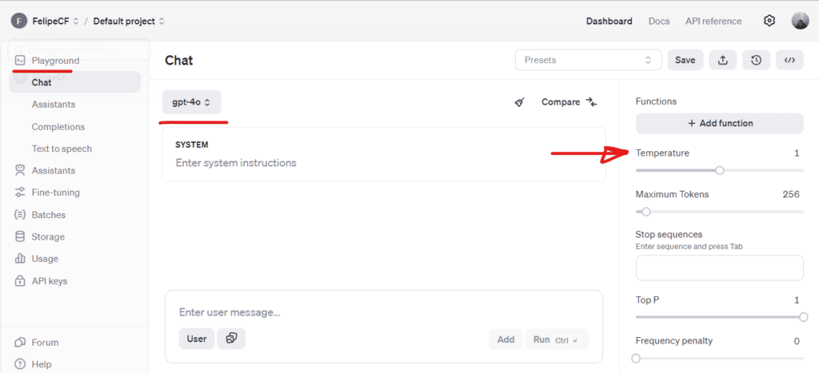Screen dimensions: 819x373
Task: Open the history clock icon
Action: (756, 60)
